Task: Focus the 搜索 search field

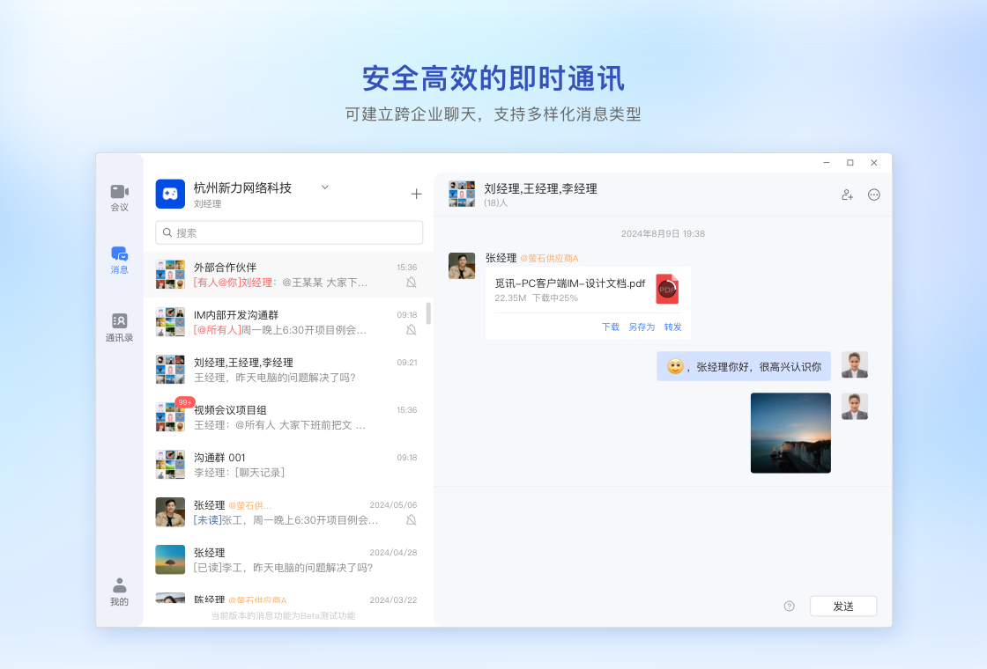Action: pos(289,232)
